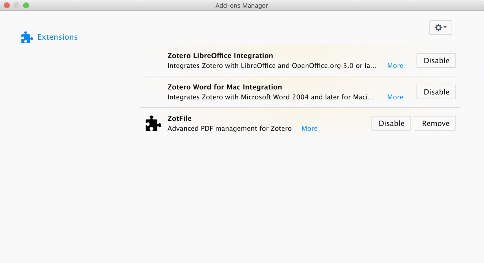Remove the ZotFile extension
Viewport: 484px width, 263px height.
click(x=435, y=124)
